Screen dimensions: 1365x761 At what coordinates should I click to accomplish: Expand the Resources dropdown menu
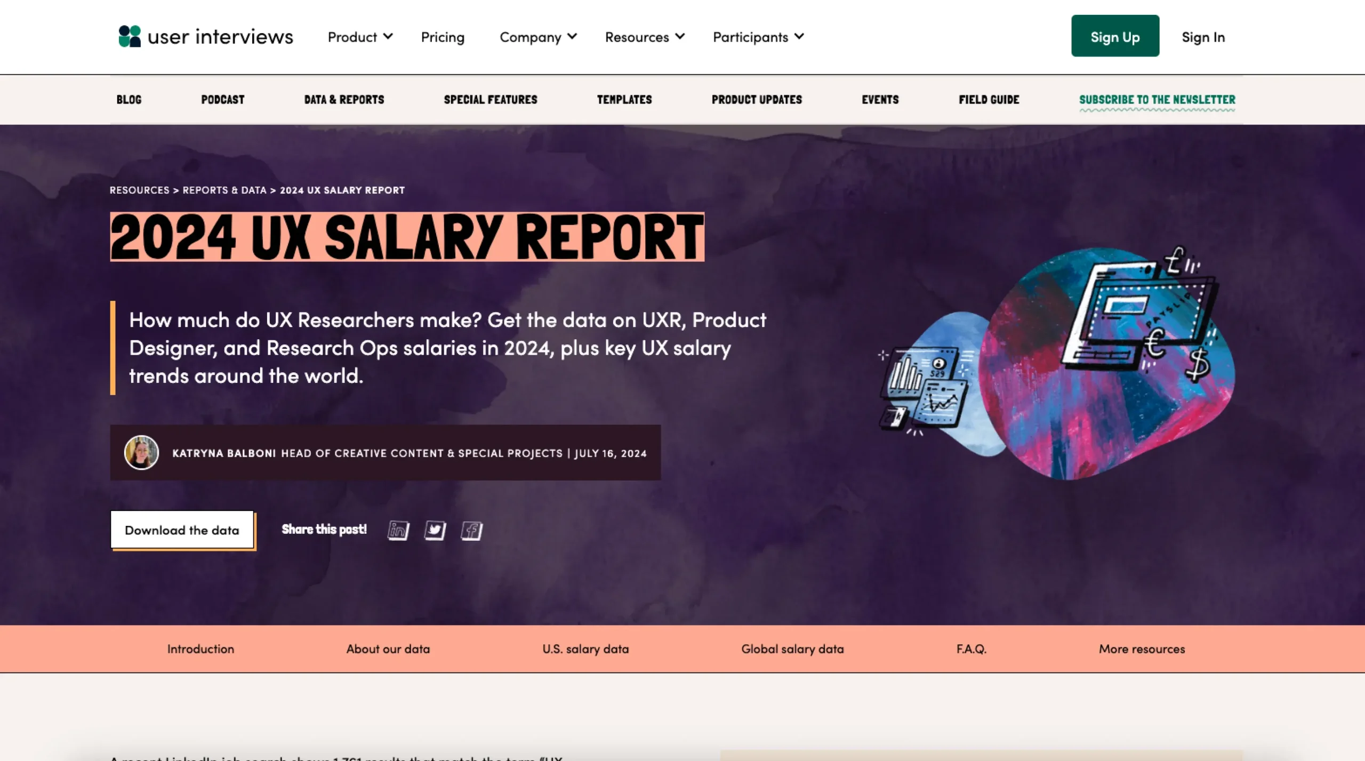[645, 37]
